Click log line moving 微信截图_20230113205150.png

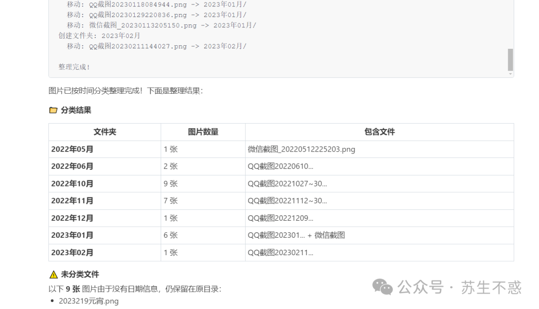[x=162, y=25]
